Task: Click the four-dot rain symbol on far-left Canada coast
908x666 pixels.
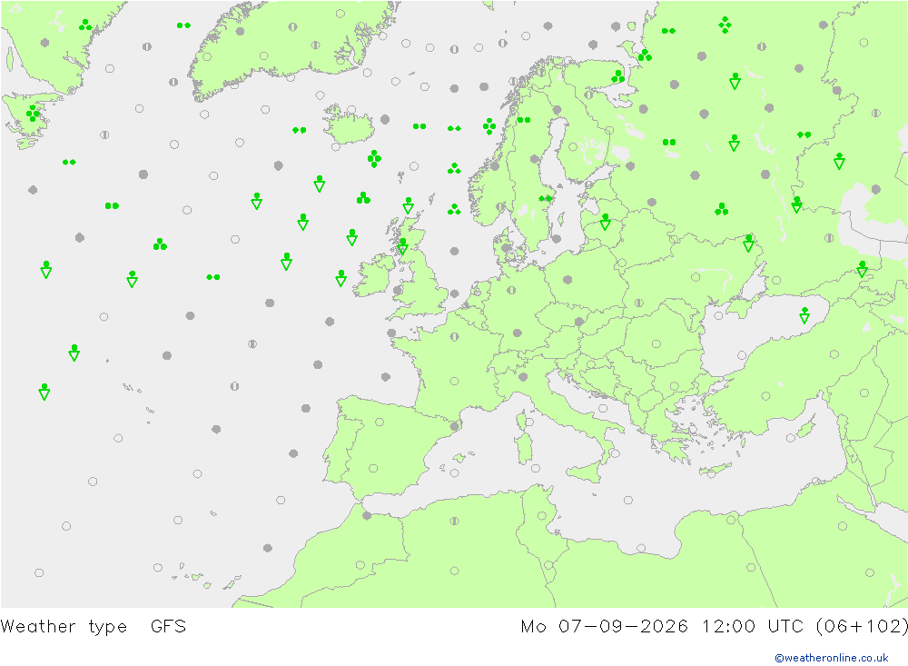Action: click(x=33, y=113)
